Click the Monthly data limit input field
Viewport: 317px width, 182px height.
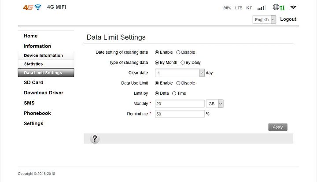(180, 104)
